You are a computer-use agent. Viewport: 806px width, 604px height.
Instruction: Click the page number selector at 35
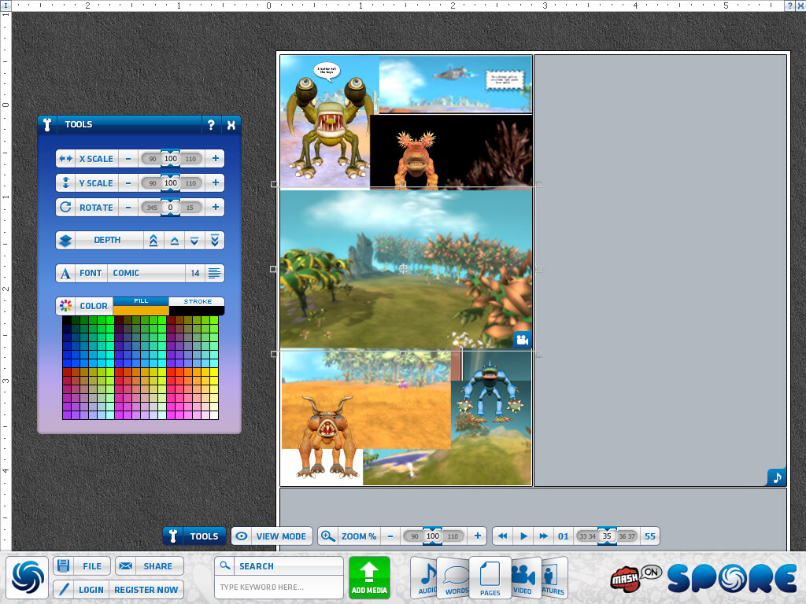(607, 536)
